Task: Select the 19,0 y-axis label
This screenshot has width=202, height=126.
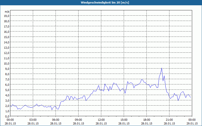Action: click(7, 16)
